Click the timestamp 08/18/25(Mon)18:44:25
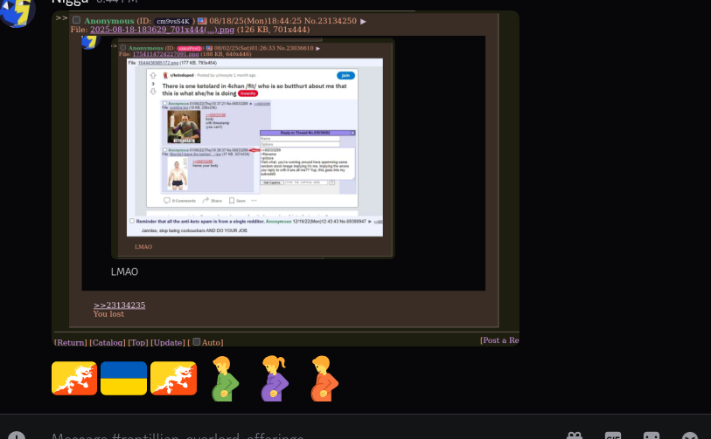Image resolution: width=711 pixels, height=439 pixels. click(255, 21)
